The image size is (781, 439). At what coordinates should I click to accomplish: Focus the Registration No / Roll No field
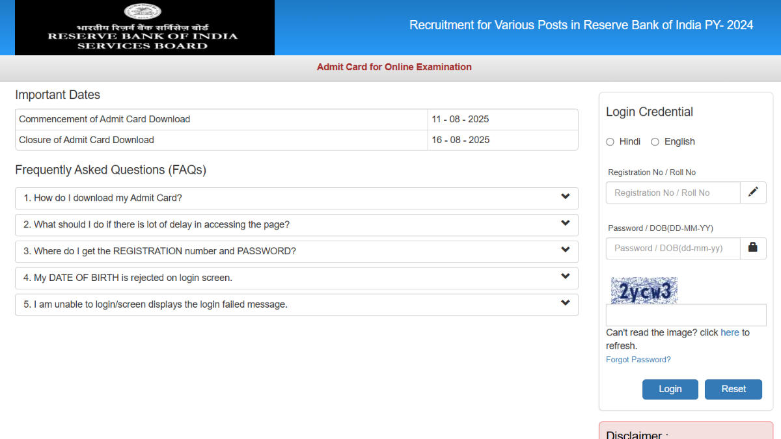pos(673,193)
